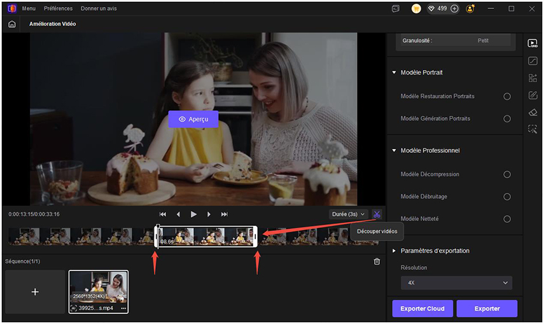Select Modèle Génération Portraits radio
Image resolution: width=544 pixels, height=324 pixels.
point(507,119)
